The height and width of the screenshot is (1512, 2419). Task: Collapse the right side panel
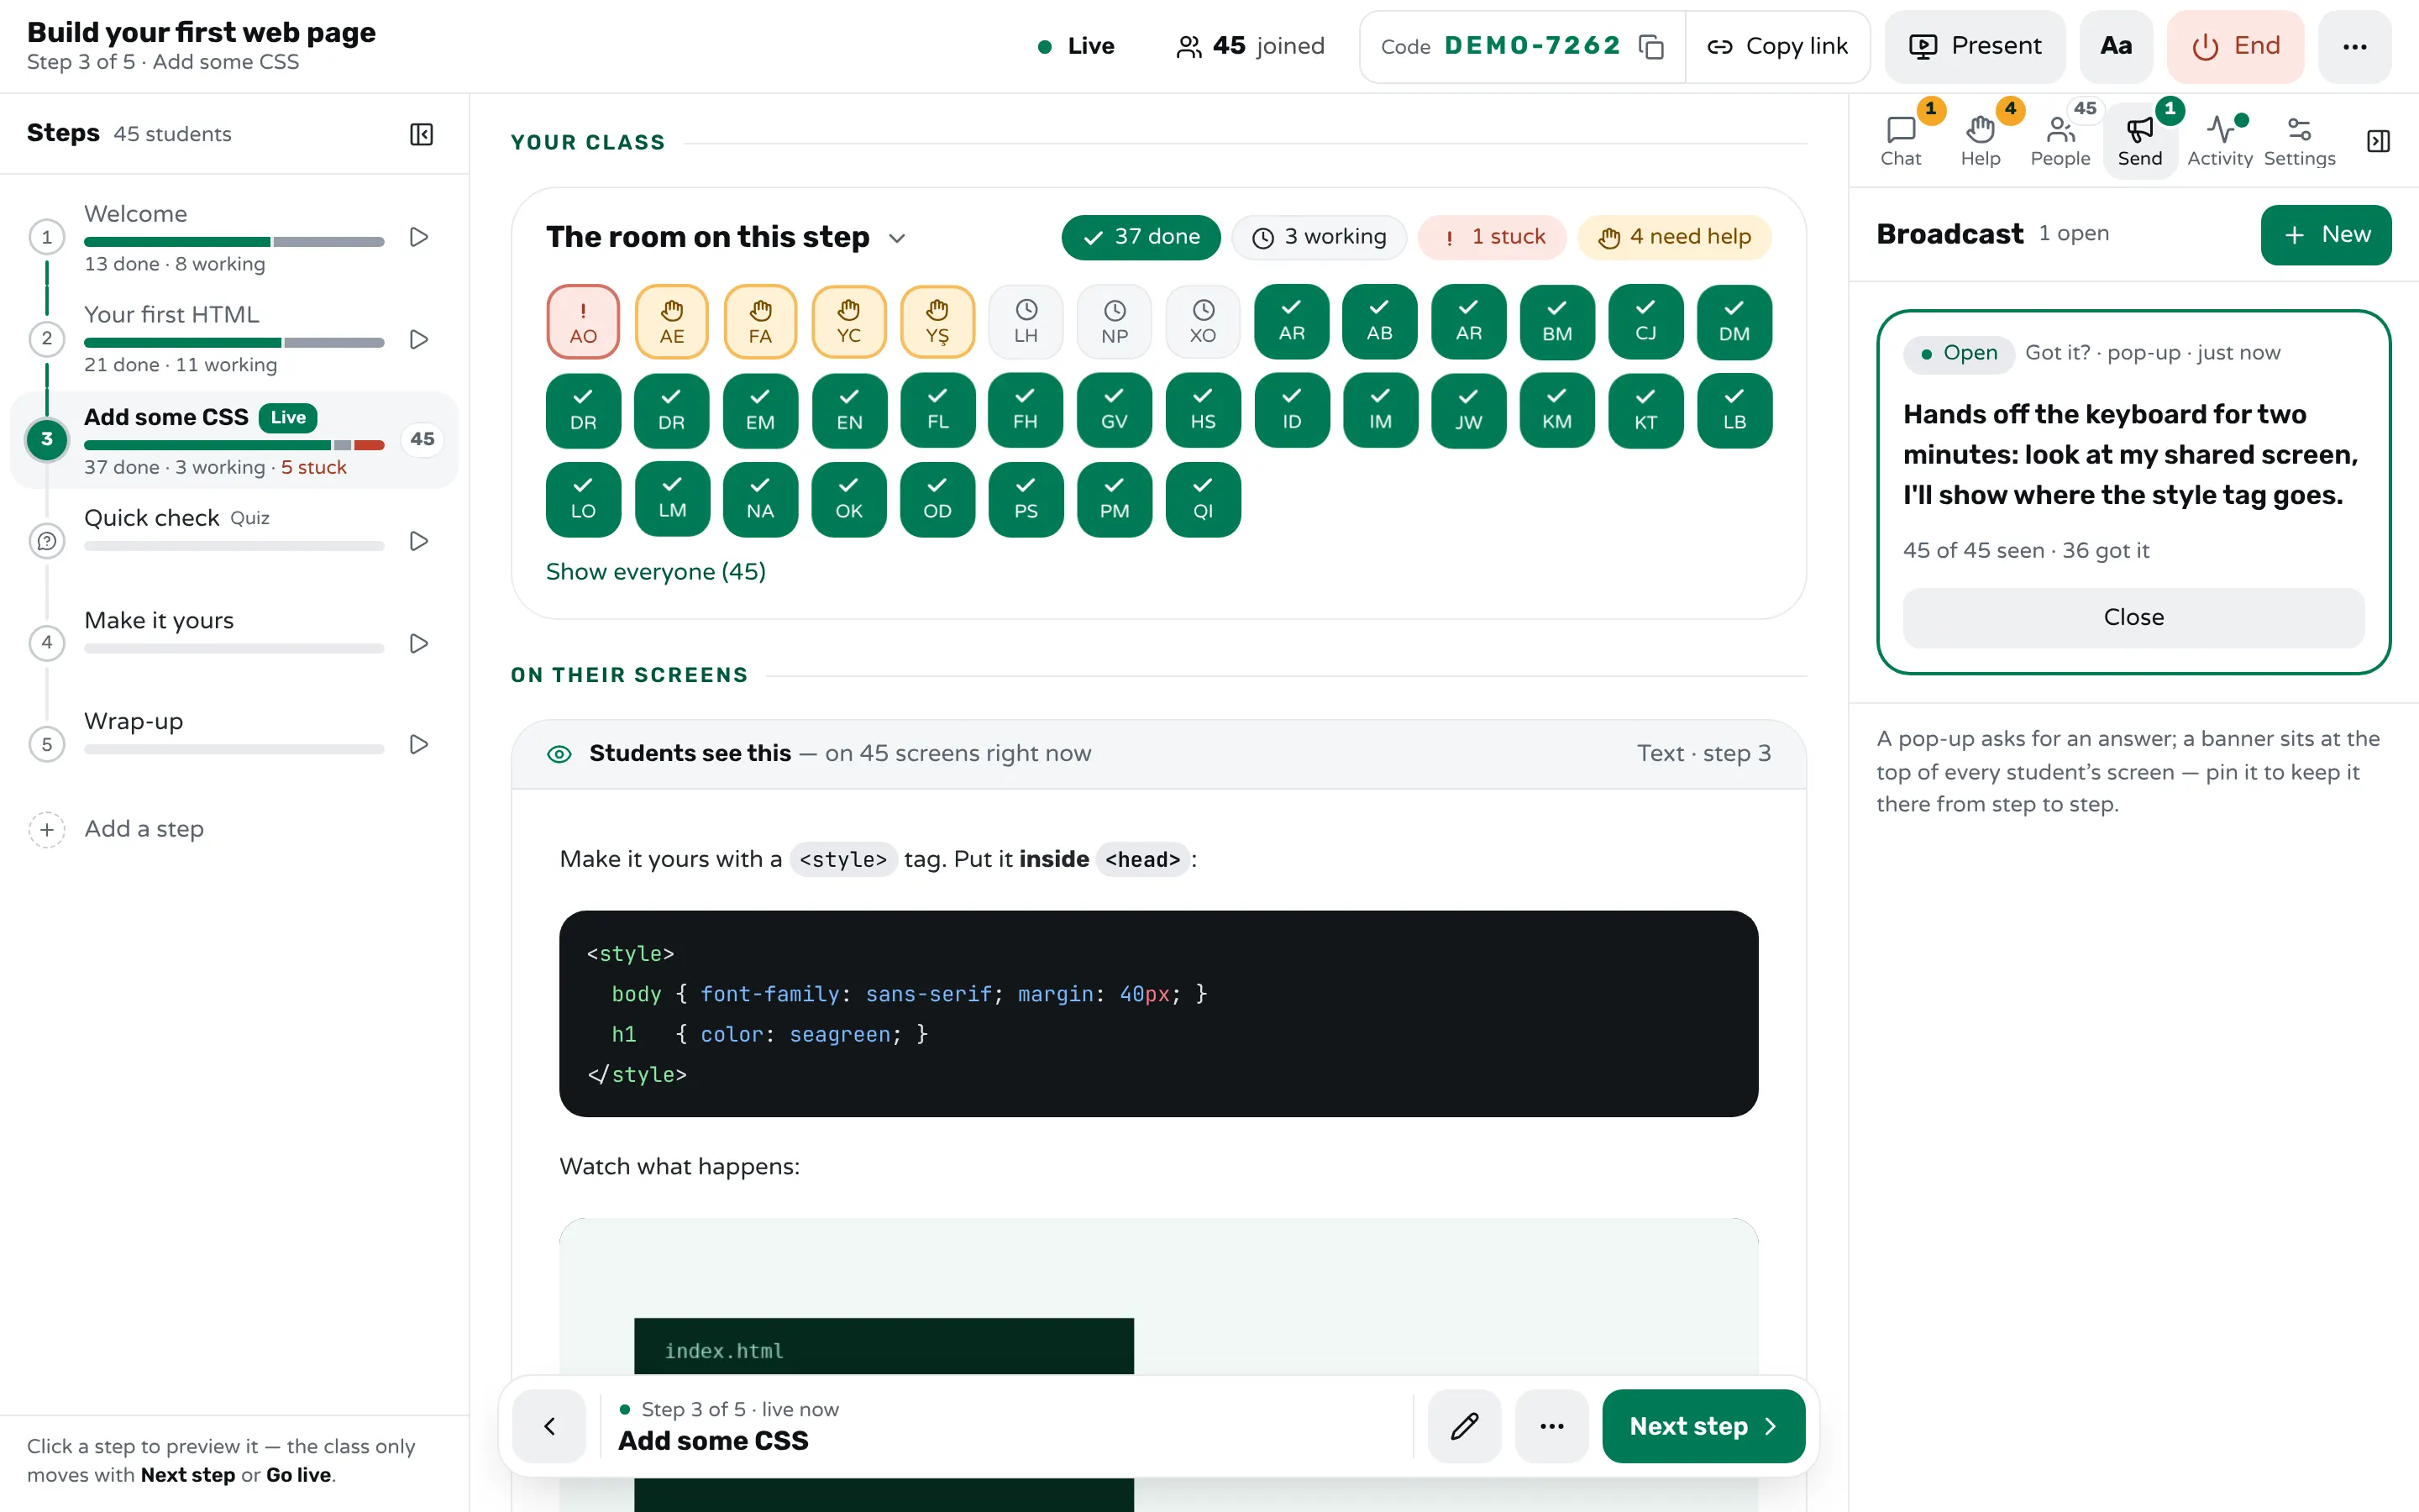pos(2378,141)
